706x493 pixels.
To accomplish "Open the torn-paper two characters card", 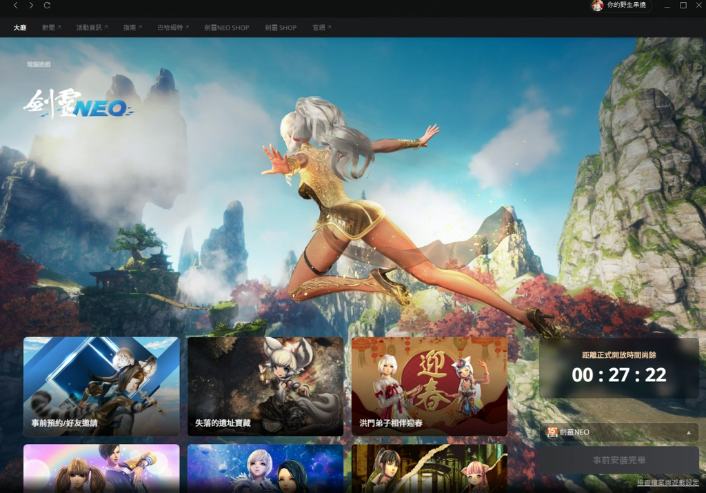I will (x=429, y=468).
